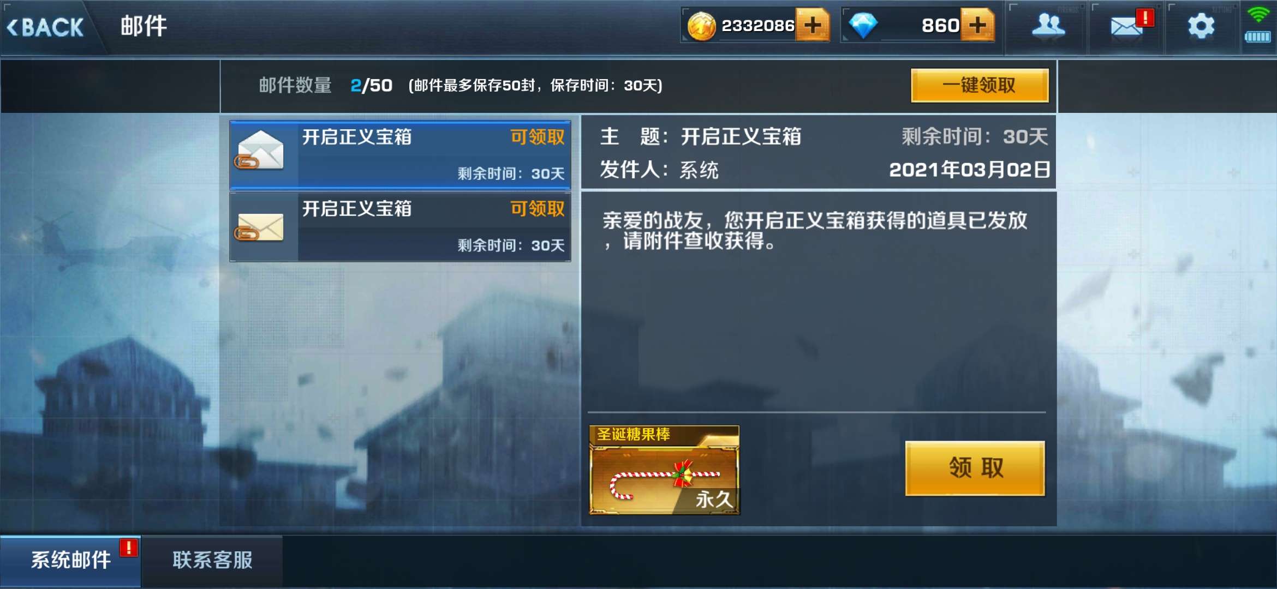Go back using the BACK arrow
This screenshot has width=1277, height=589.
pyautogui.click(x=45, y=27)
